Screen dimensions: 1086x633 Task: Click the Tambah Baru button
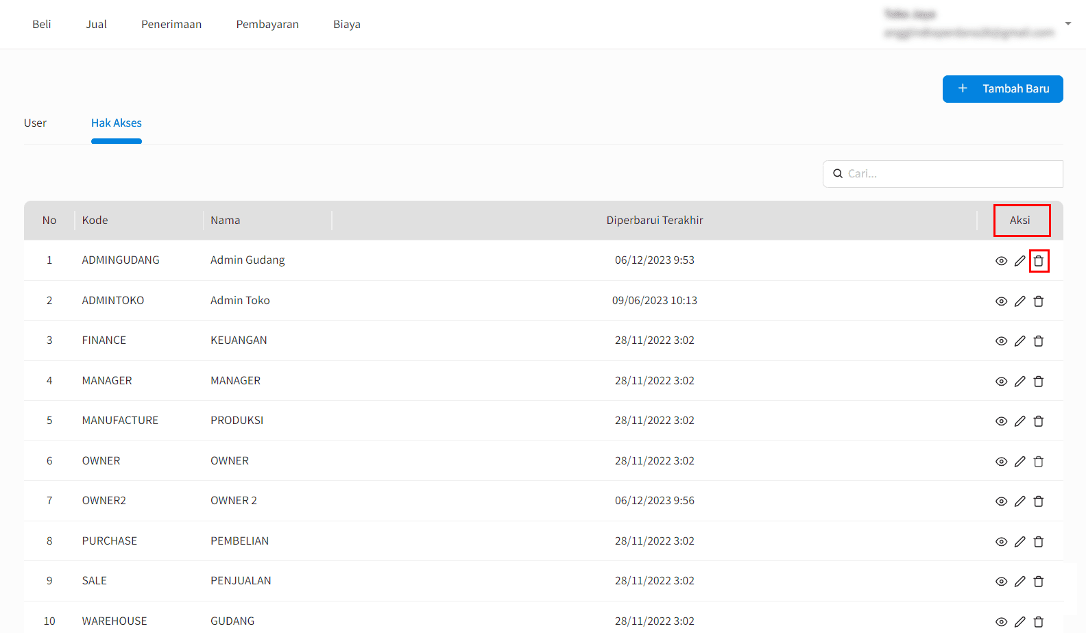(1002, 89)
